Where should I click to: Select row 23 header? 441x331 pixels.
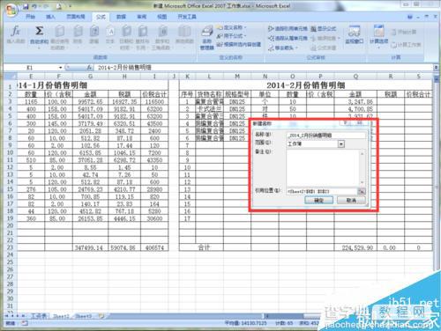coord(10,247)
